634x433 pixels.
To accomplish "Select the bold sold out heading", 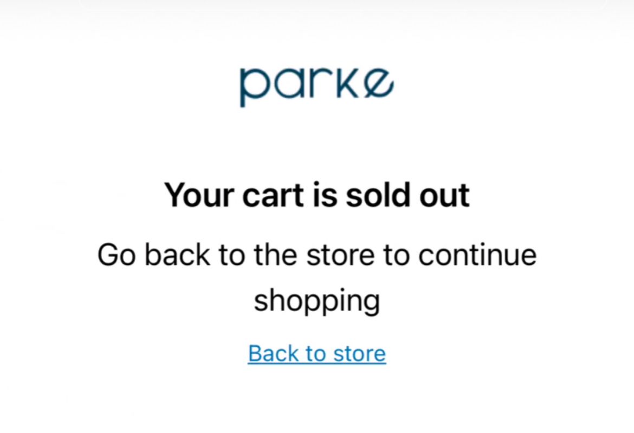I will [317, 195].
